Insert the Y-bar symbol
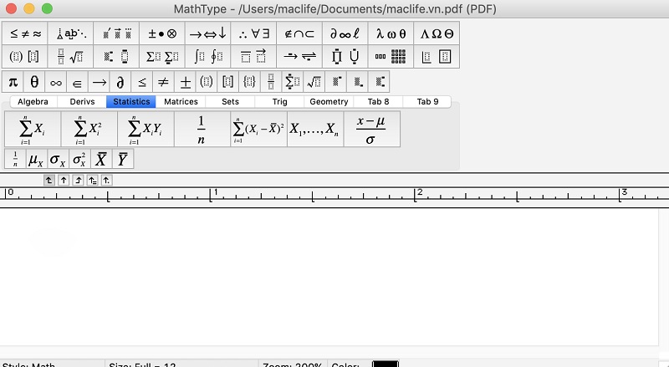This screenshot has width=669, height=367. tap(123, 159)
